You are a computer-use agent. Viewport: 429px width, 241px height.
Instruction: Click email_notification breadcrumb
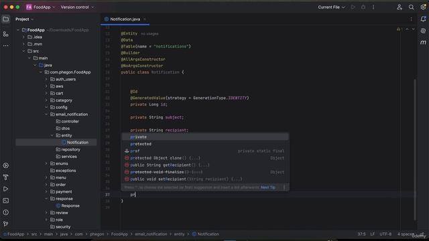pos(151,234)
